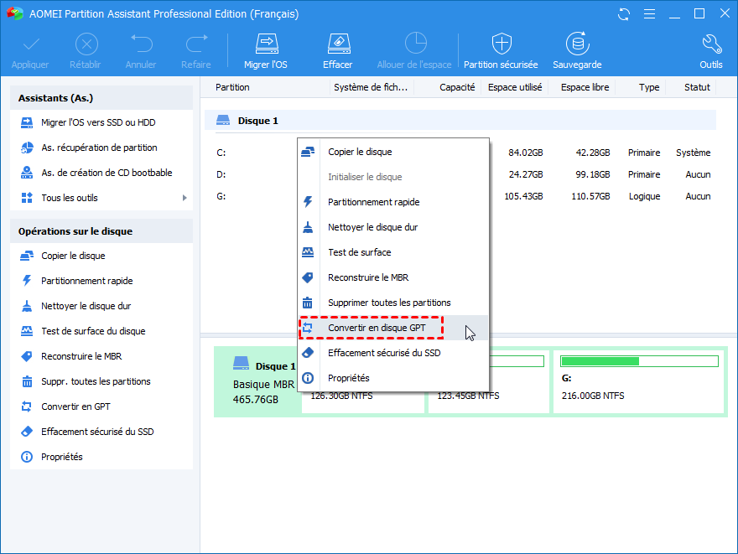738x554 pixels.
Task: Open the Effacer toolbar tool
Action: coord(338,51)
